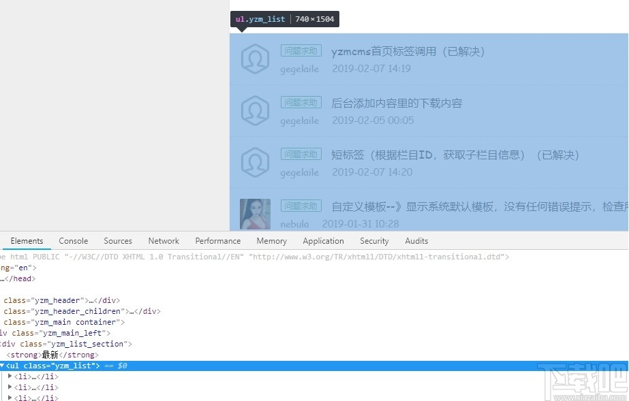Expand the second li element
This screenshot has height=401, width=629.
pos(10,387)
